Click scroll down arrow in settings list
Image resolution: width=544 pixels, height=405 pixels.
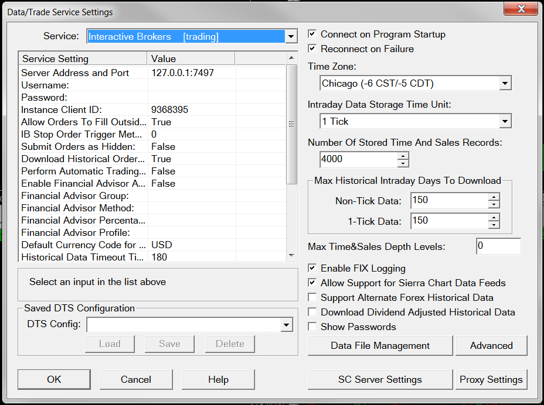291,255
